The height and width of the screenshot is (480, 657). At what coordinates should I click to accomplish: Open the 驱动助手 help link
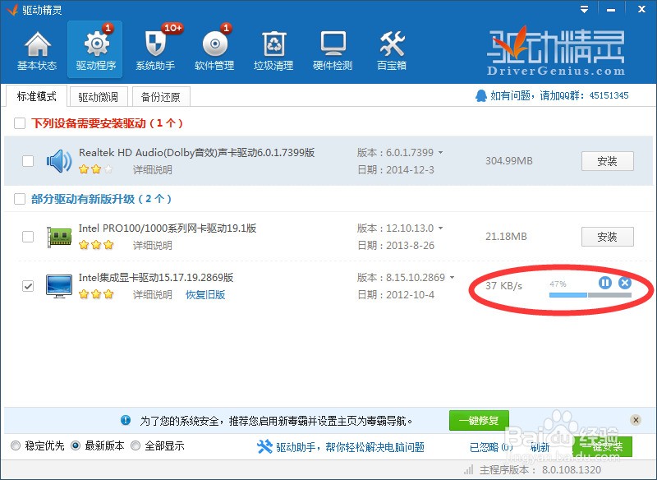[350, 447]
